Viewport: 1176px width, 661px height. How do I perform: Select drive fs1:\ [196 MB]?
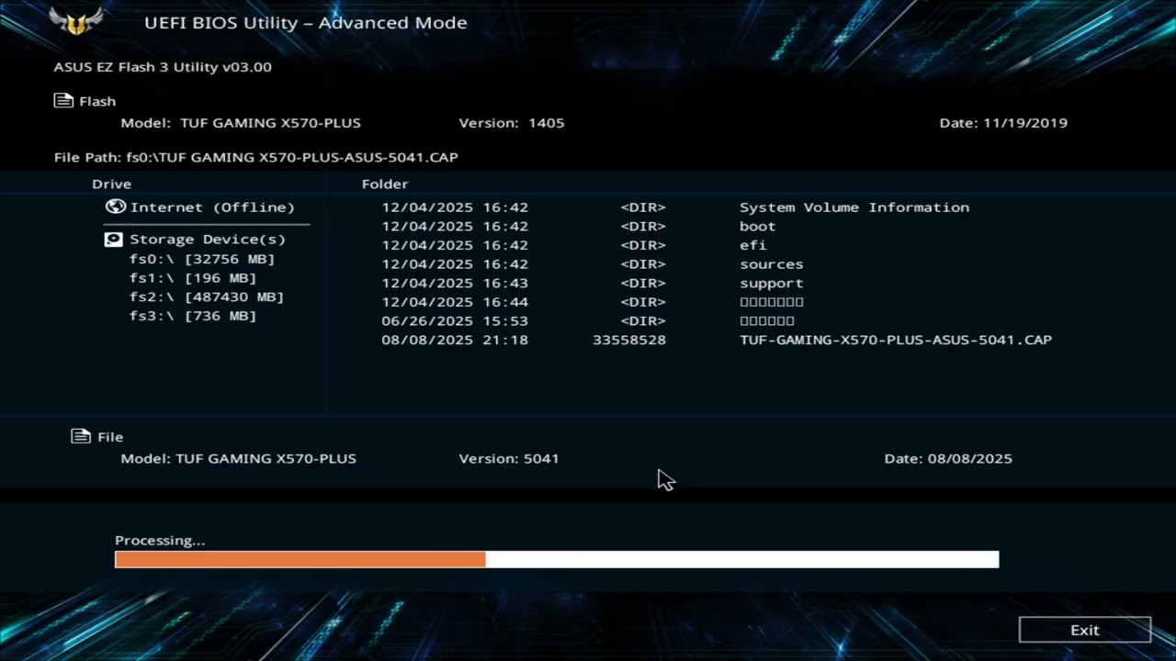193,278
